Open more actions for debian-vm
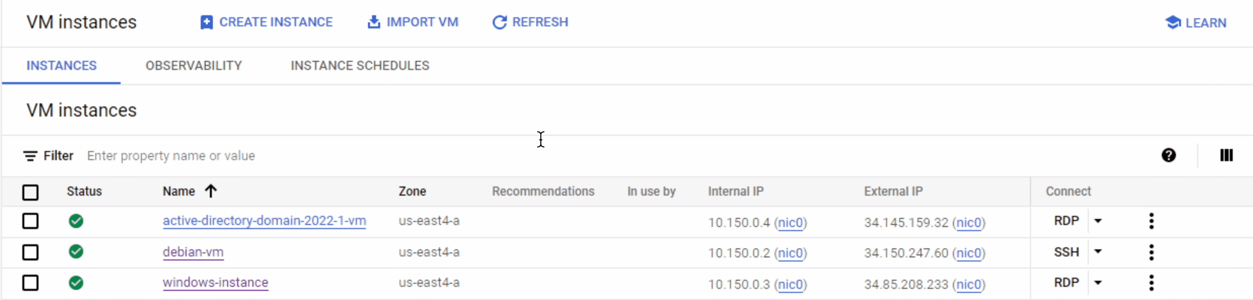This screenshot has width=1253, height=300. 1151,252
